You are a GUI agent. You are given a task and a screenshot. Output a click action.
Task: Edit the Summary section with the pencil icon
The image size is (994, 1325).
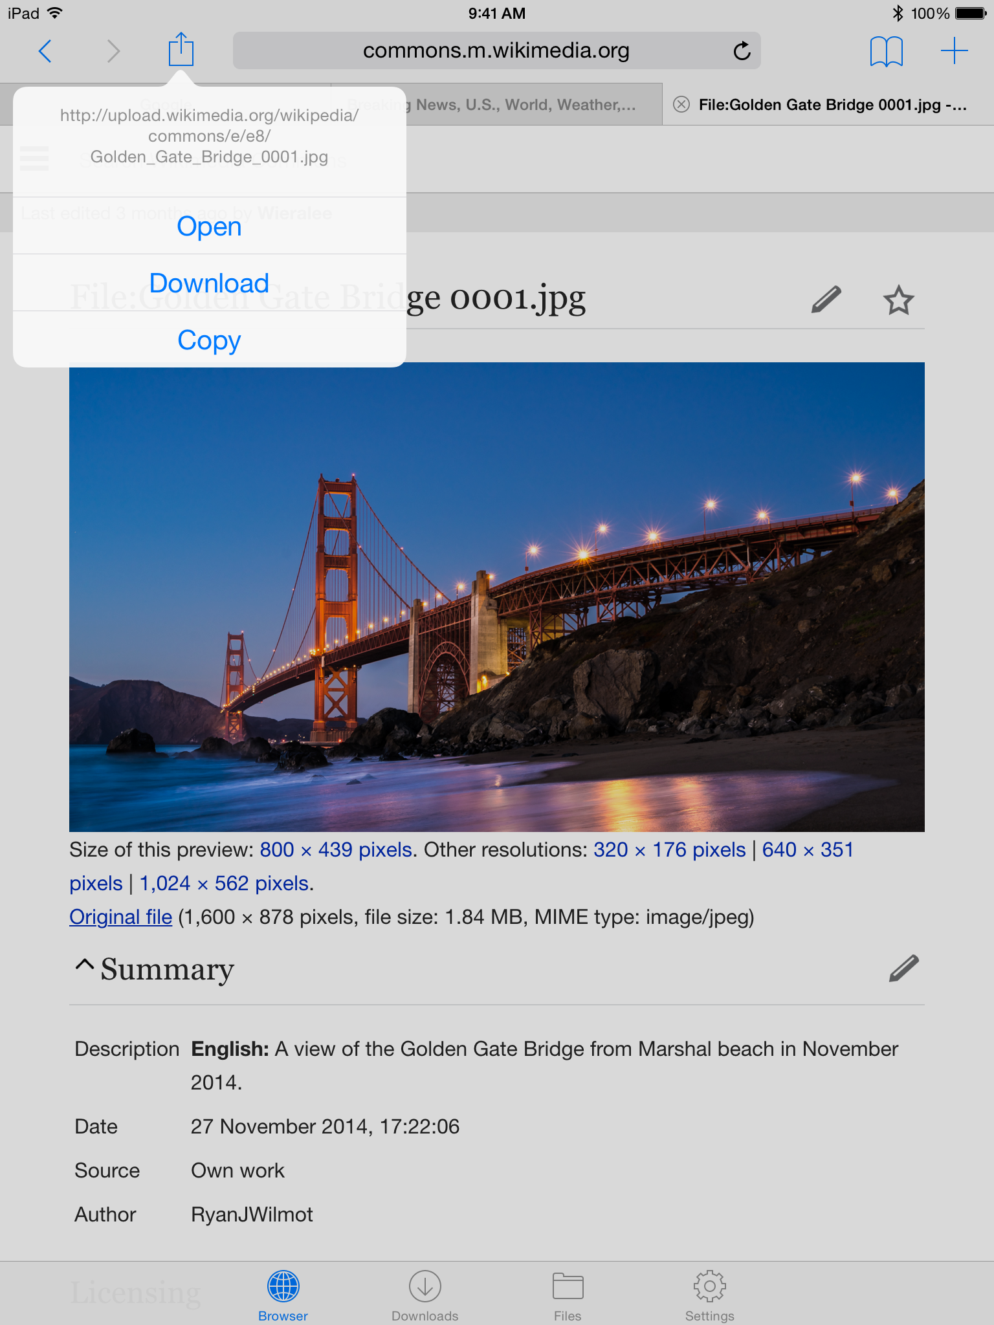[903, 969]
